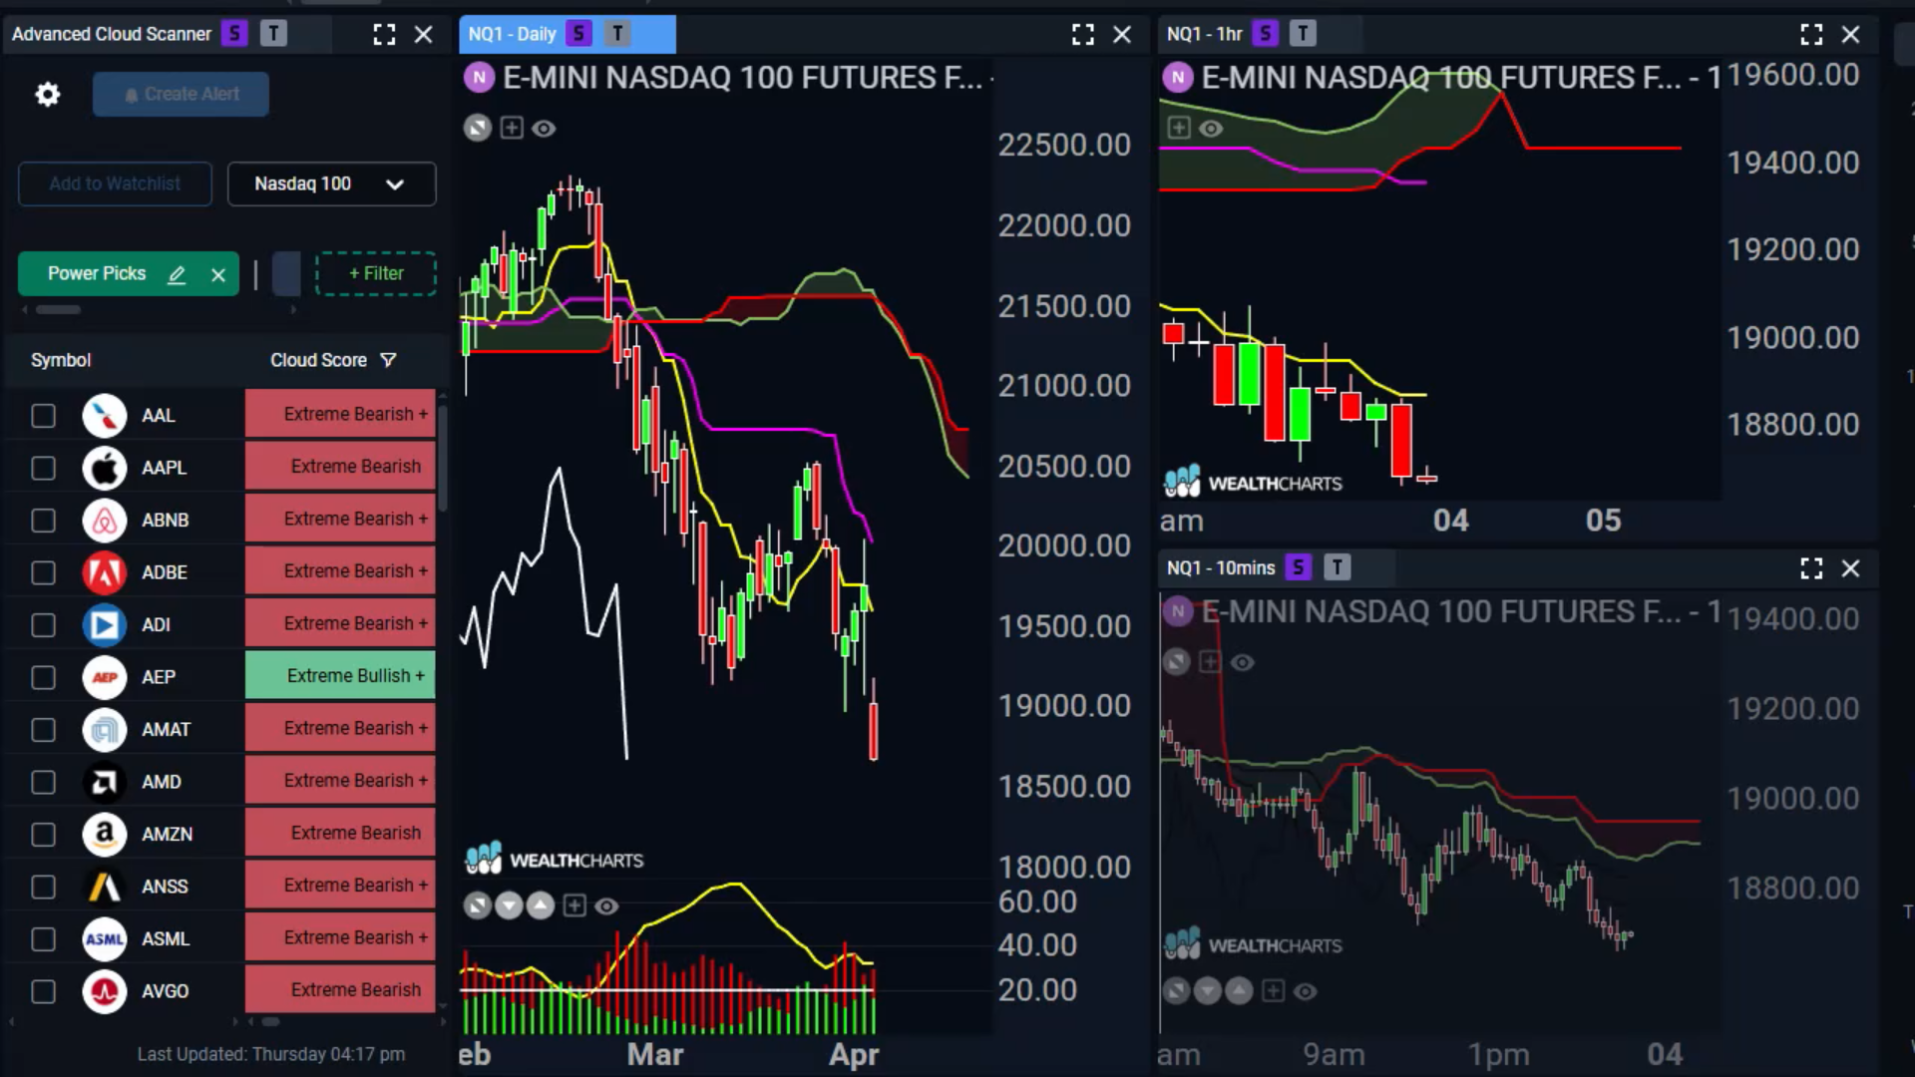Click the T badge on NQ1 - 10mins

[x=1337, y=567]
